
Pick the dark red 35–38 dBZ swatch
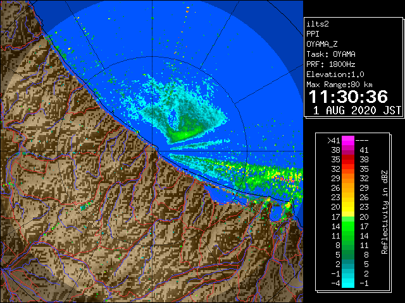click(348, 160)
